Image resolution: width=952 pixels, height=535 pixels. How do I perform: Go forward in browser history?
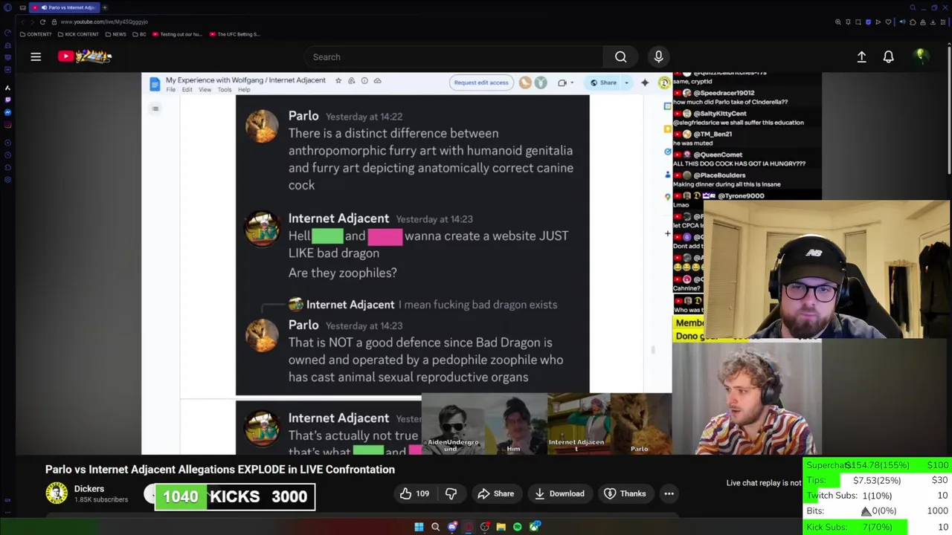click(x=32, y=22)
